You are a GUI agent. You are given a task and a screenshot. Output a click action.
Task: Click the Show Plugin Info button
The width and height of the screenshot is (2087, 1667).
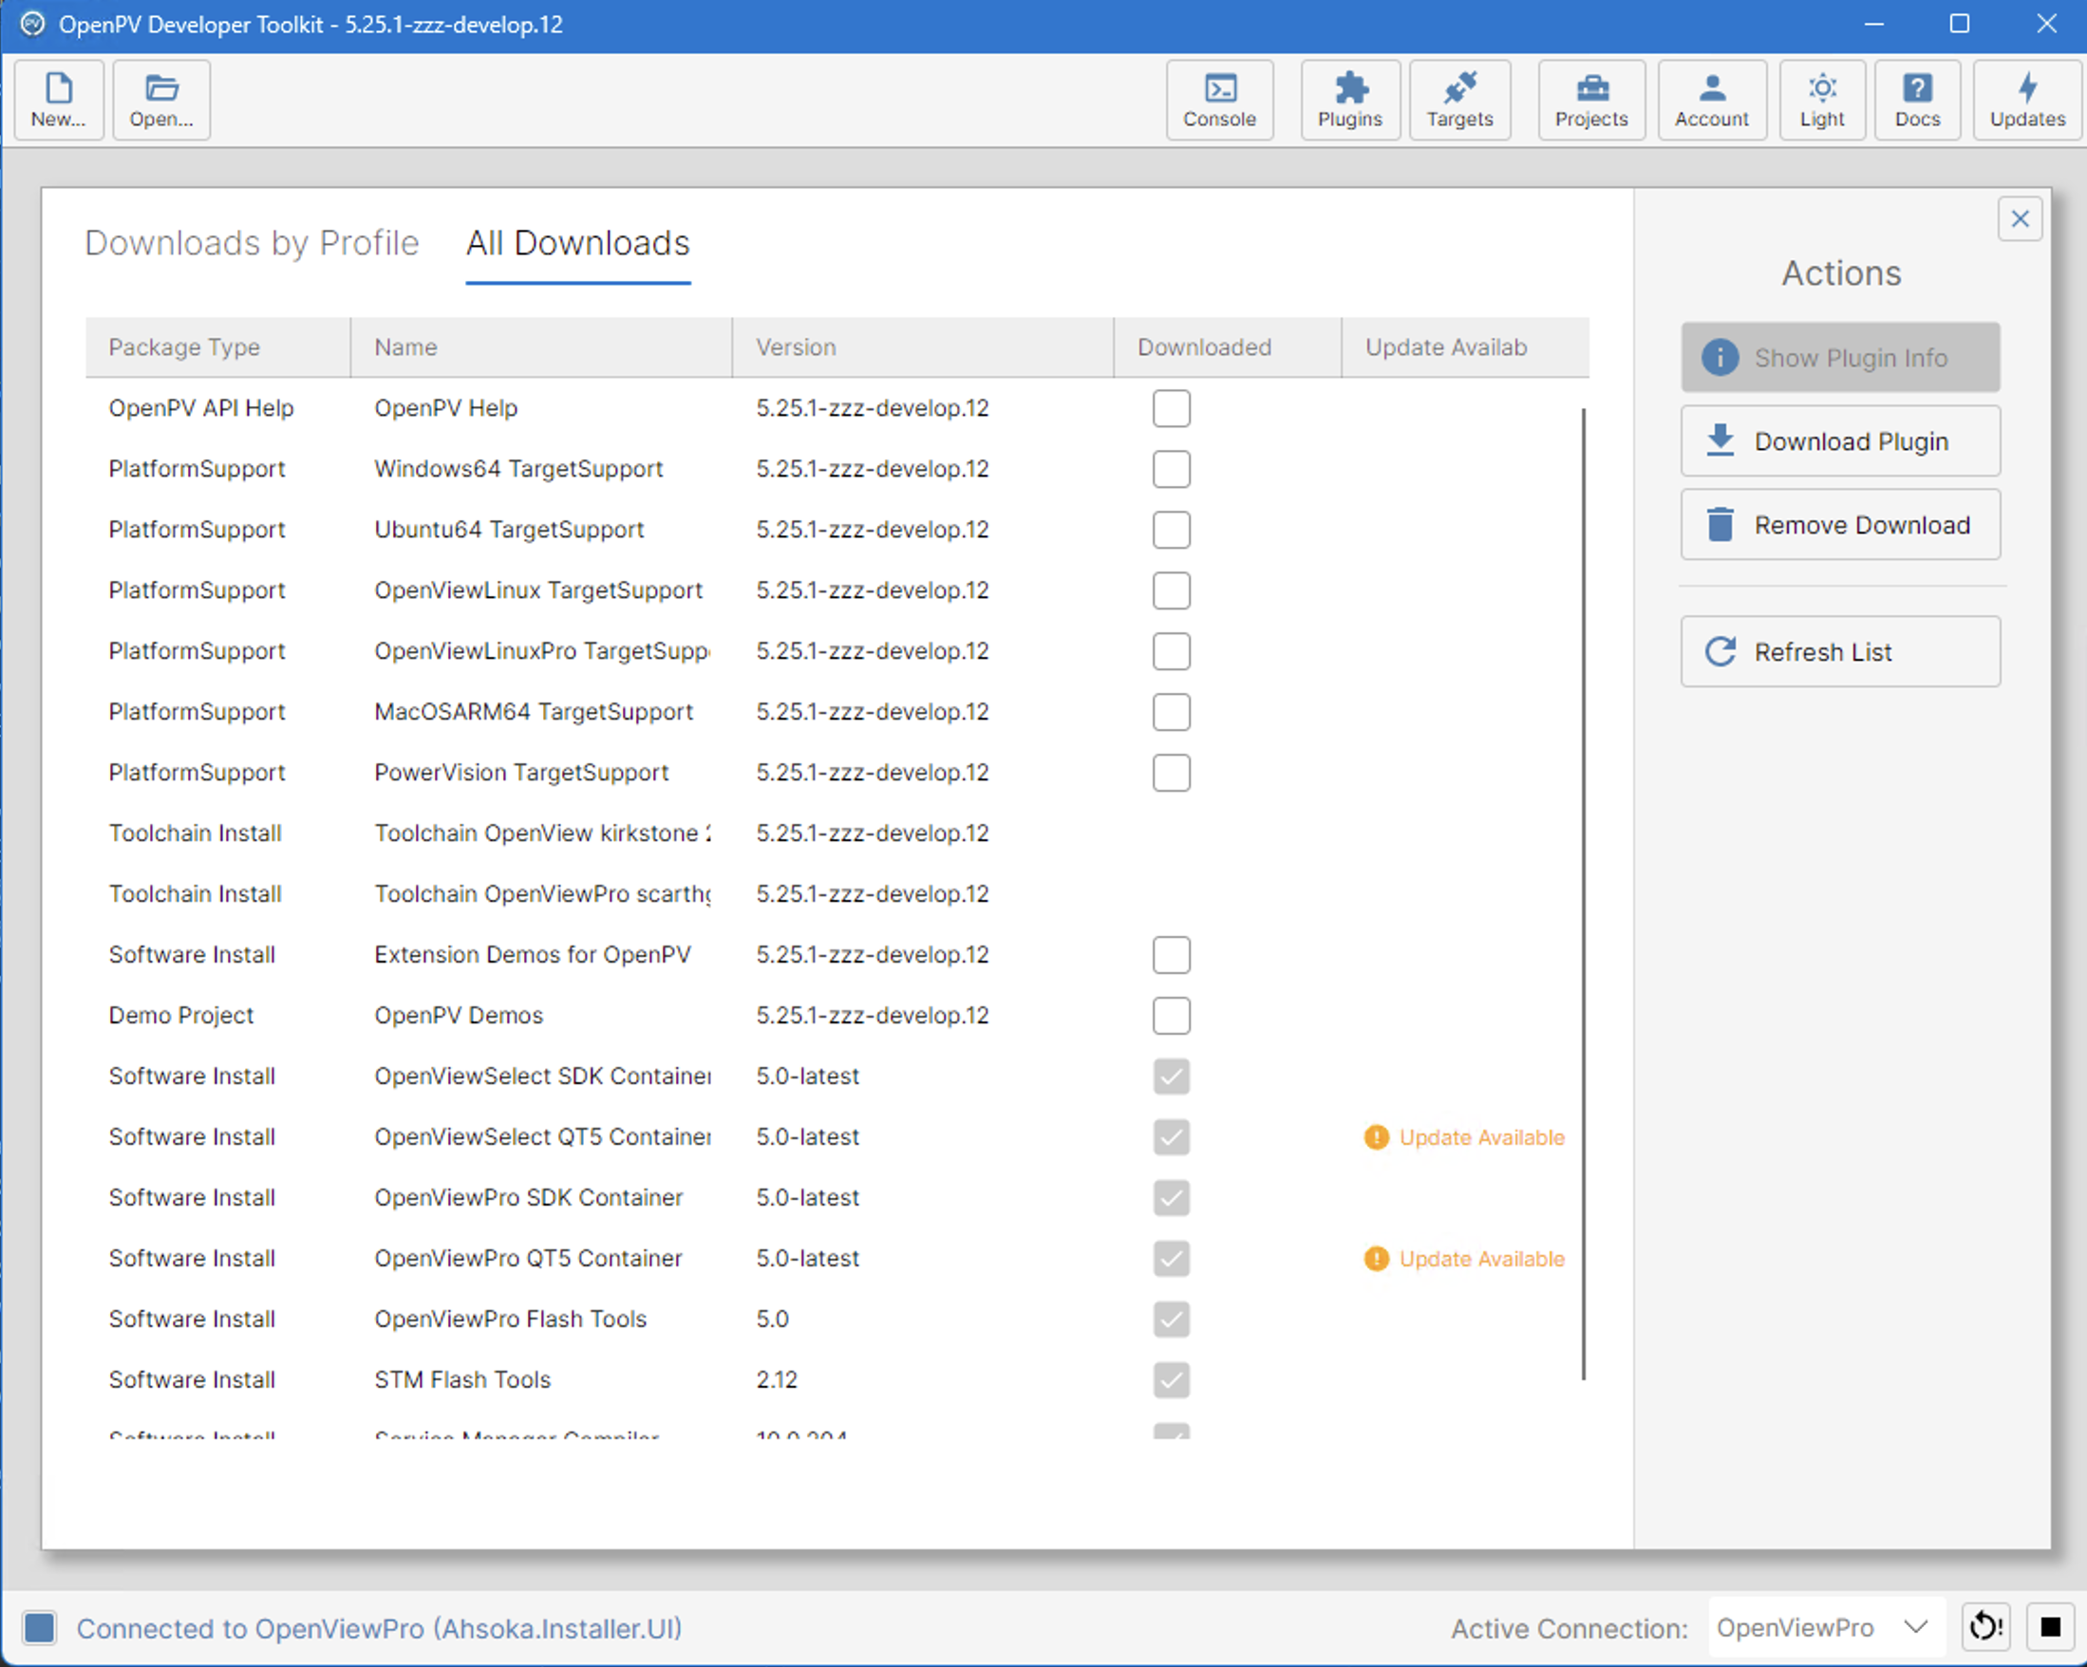click(x=1840, y=357)
